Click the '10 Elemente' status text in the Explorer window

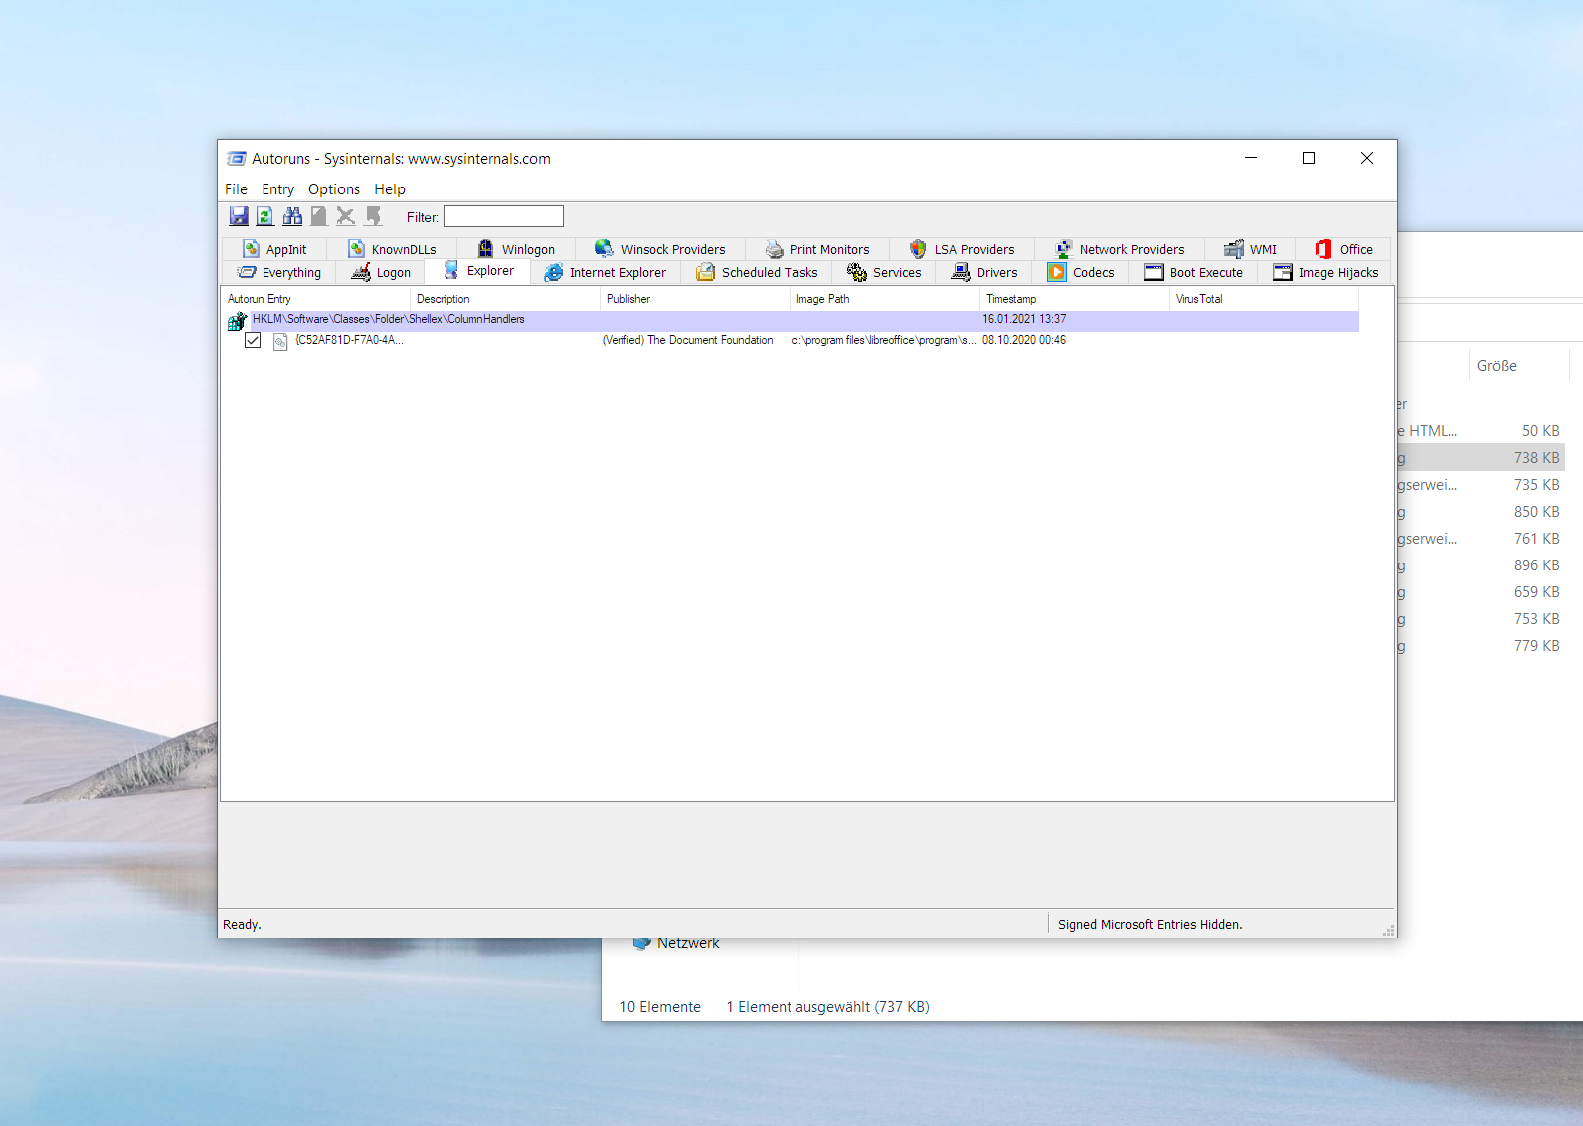click(x=660, y=1007)
